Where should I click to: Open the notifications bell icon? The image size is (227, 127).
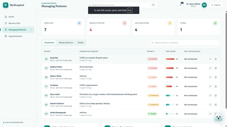(x=181, y=5)
